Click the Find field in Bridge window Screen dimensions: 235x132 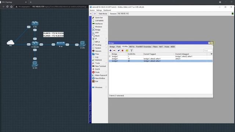208,51
